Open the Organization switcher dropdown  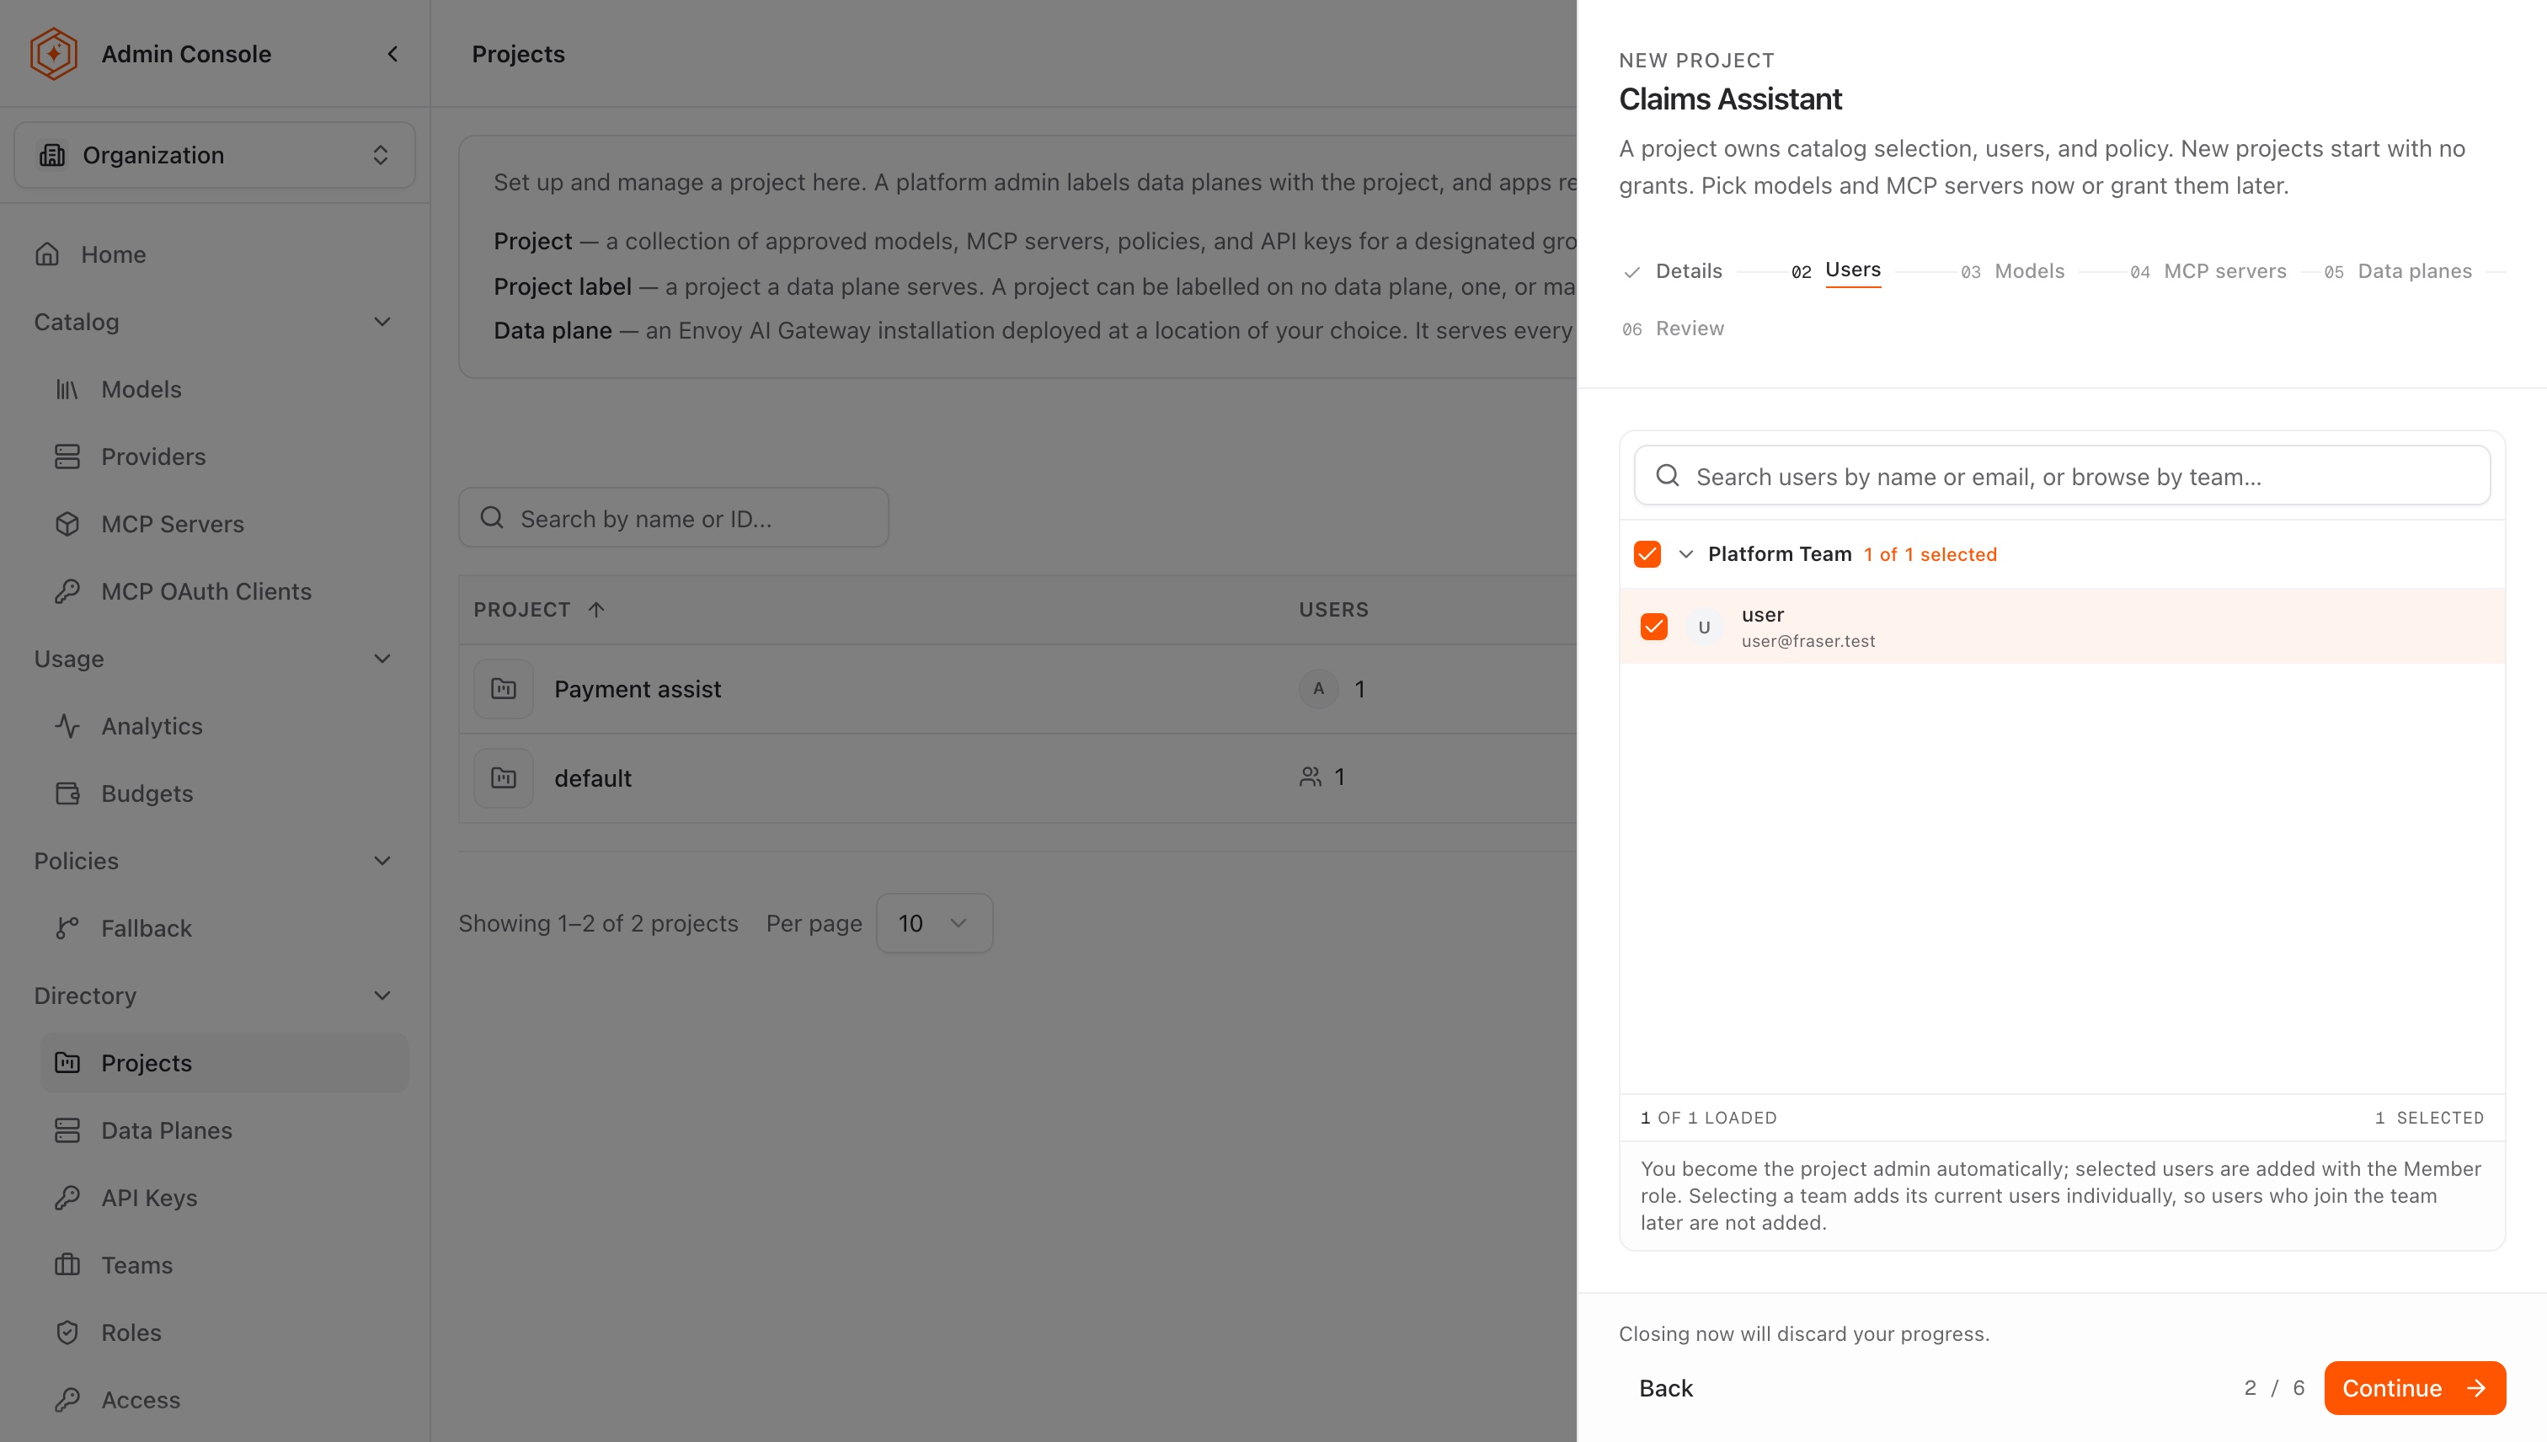tap(215, 154)
